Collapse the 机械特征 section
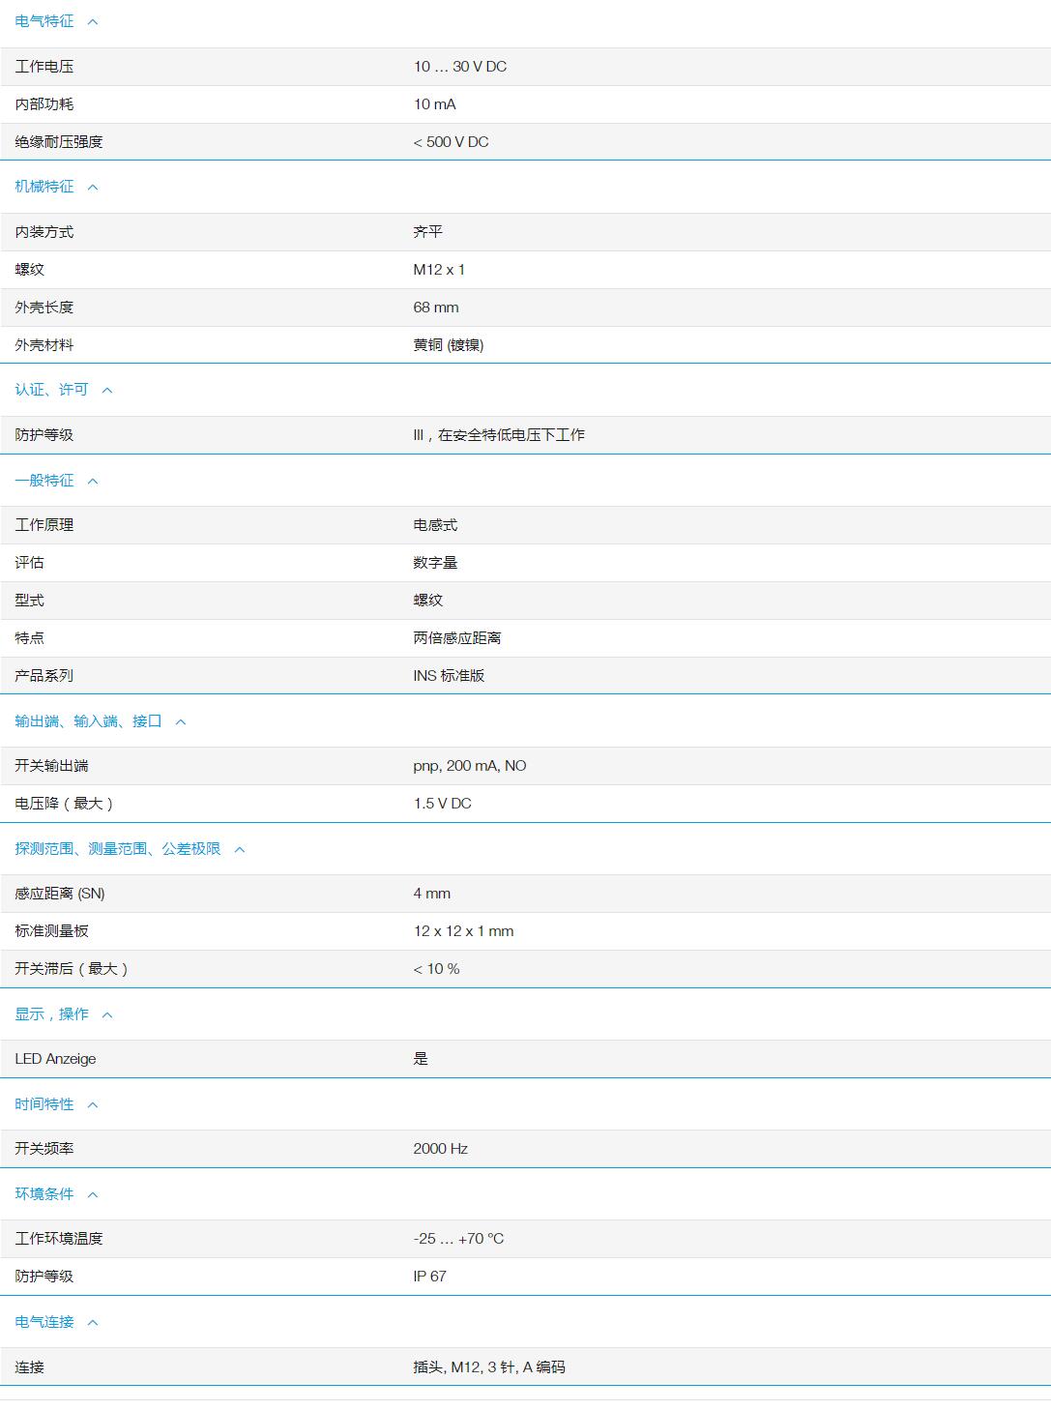 pos(92,186)
